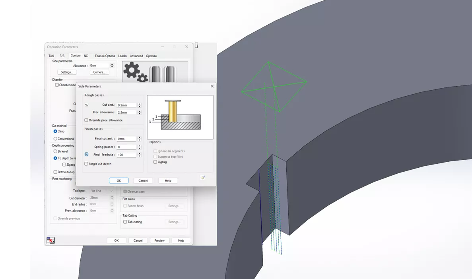Check the Single cut depth option
The image size is (472, 279).
tap(87, 163)
